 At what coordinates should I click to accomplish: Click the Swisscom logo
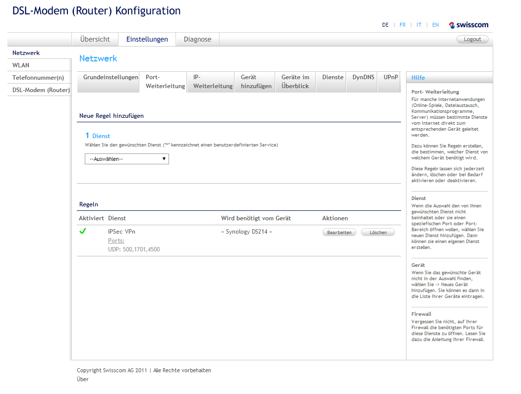pos(468,25)
